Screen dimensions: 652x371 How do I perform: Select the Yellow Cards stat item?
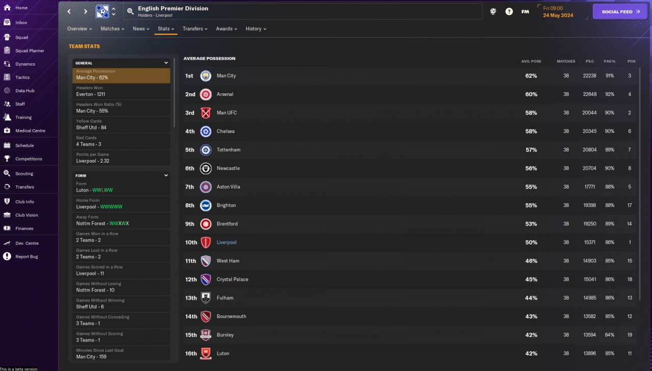click(121, 124)
